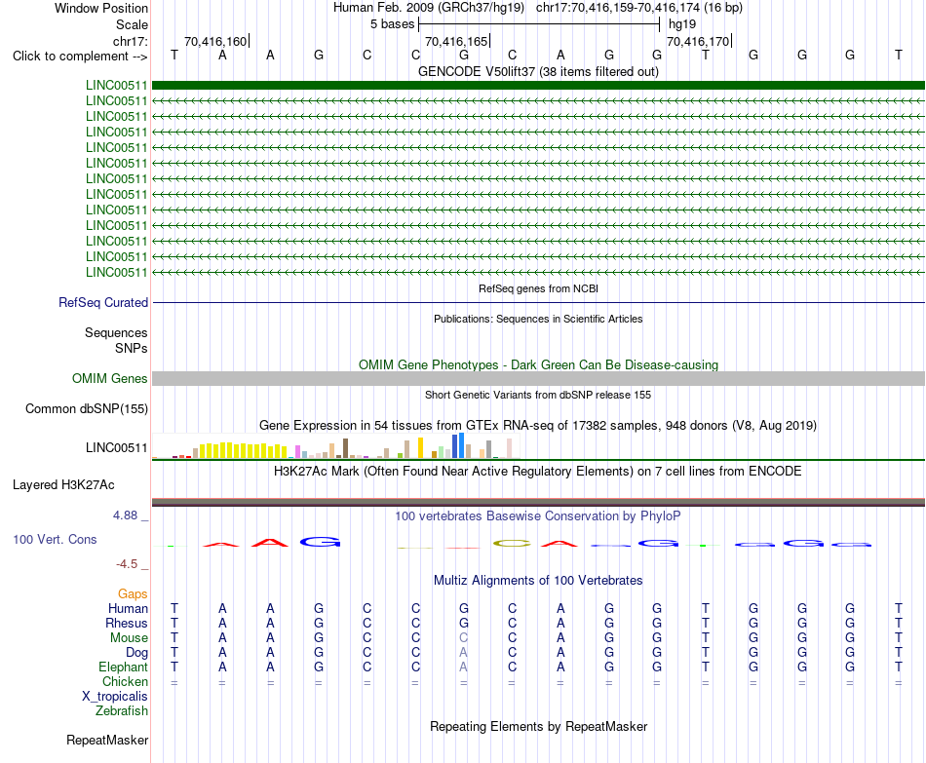
Task: Click the 70,416,170 position marker
Action: [699, 41]
